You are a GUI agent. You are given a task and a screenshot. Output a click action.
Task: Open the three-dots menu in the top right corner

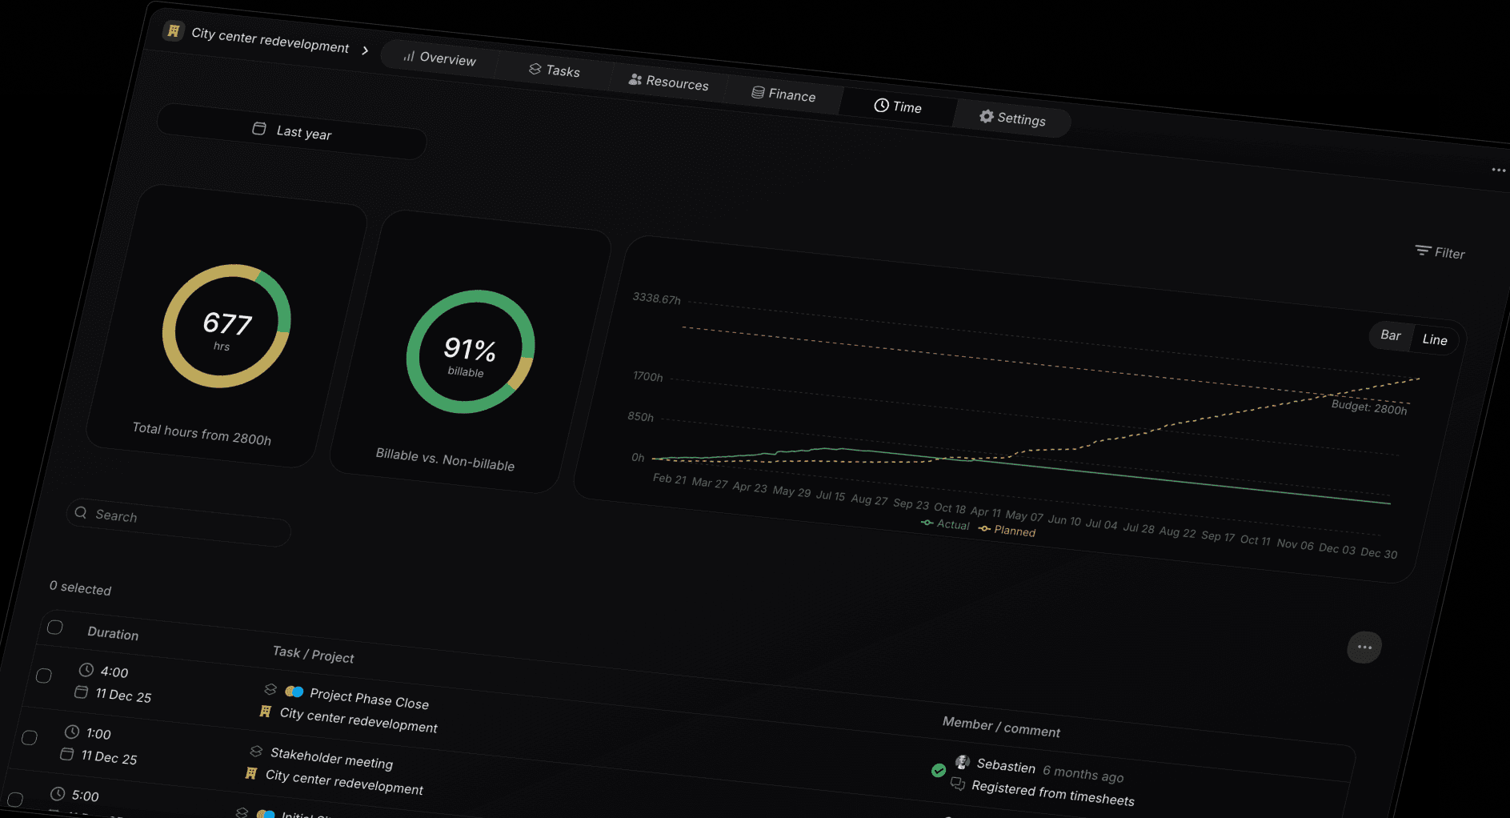click(1498, 170)
